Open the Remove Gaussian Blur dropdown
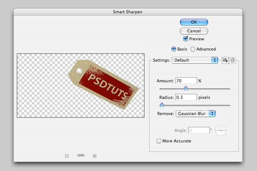Viewport: 257px width, 171px height. (x=196, y=114)
